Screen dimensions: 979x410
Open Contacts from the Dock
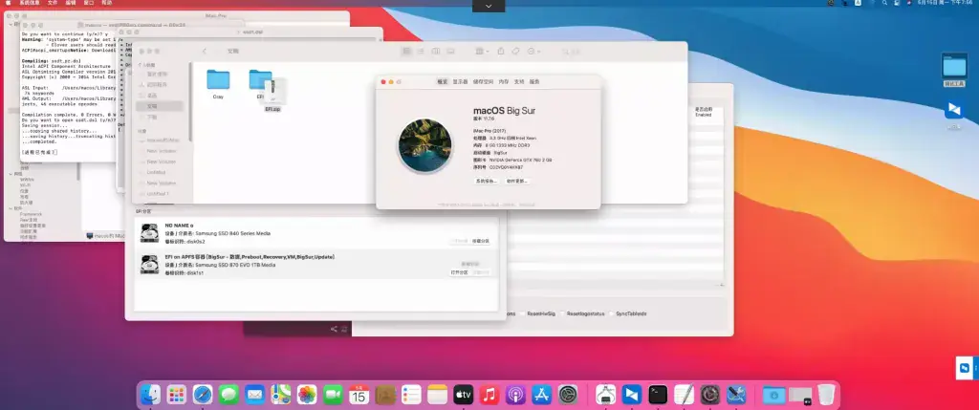click(385, 395)
